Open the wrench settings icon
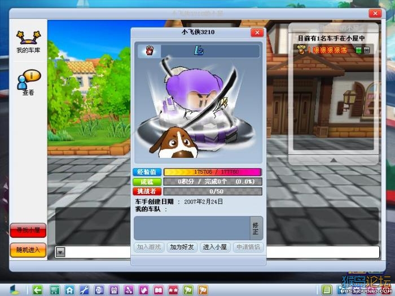 tap(84, 290)
